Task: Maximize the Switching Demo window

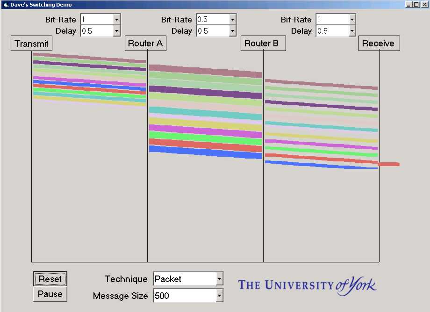Action: click(416, 4)
